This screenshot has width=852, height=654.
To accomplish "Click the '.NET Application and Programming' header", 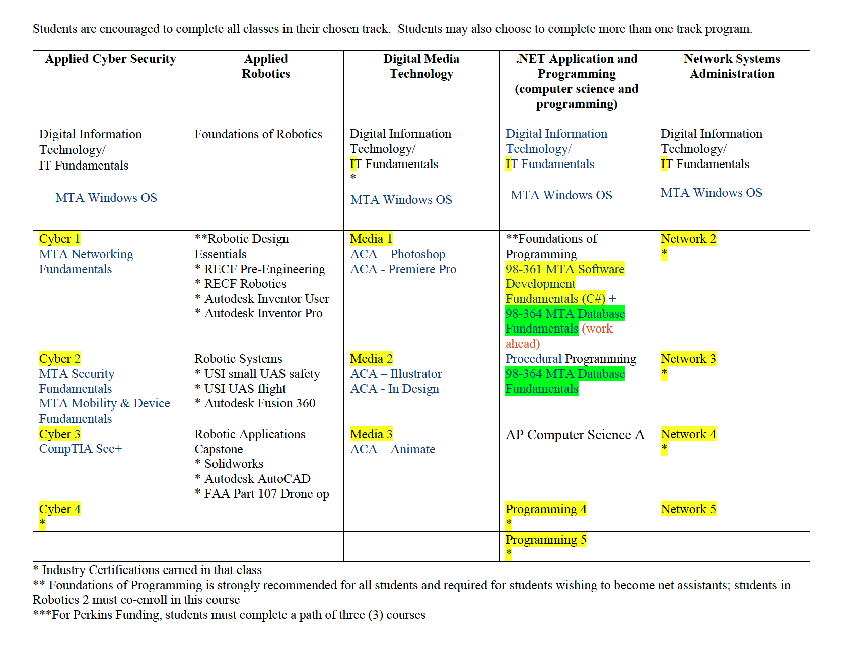I will (577, 66).
